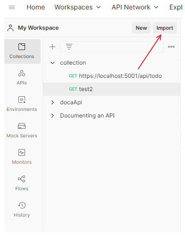Open the hamburger menu icon
The image size is (185, 235).
point(12,7)
